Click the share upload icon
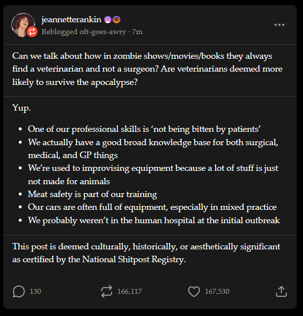The width and height of the screenshot is (303, 316). [x=281, y=291]
